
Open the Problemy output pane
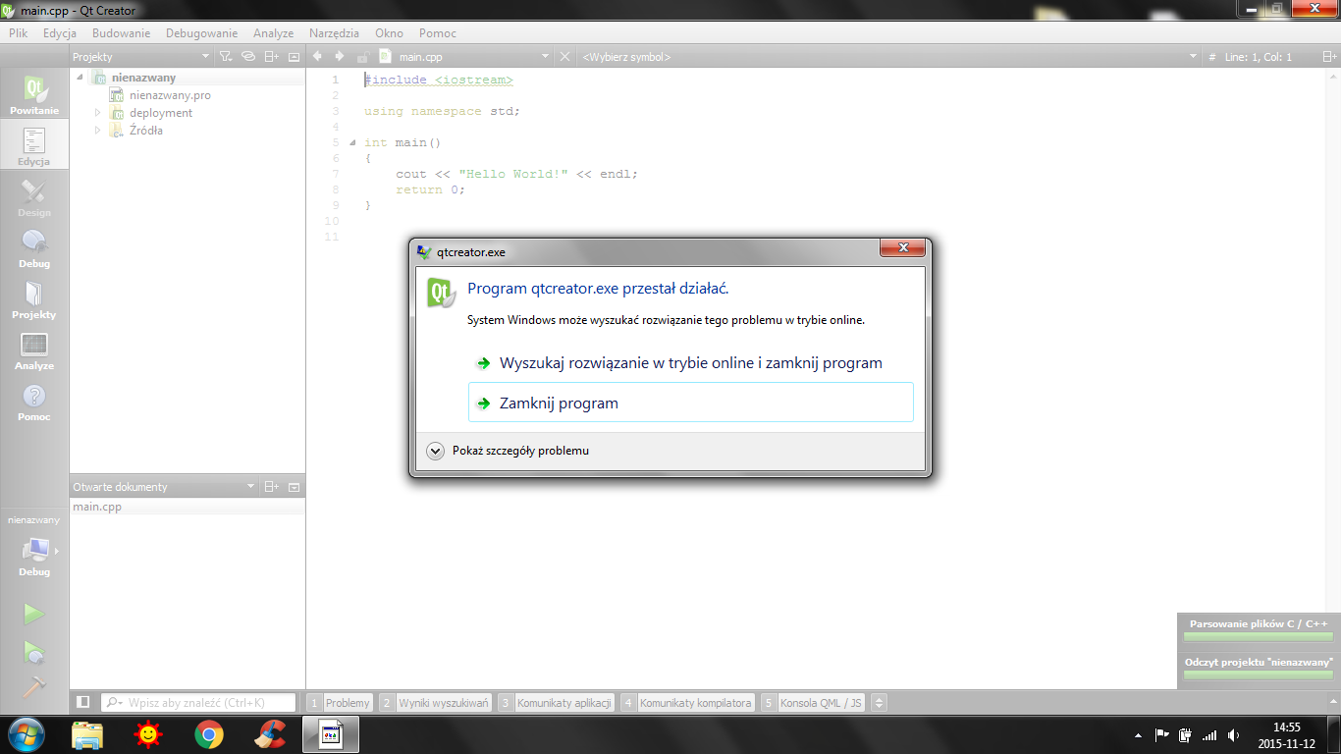point(340,703)
